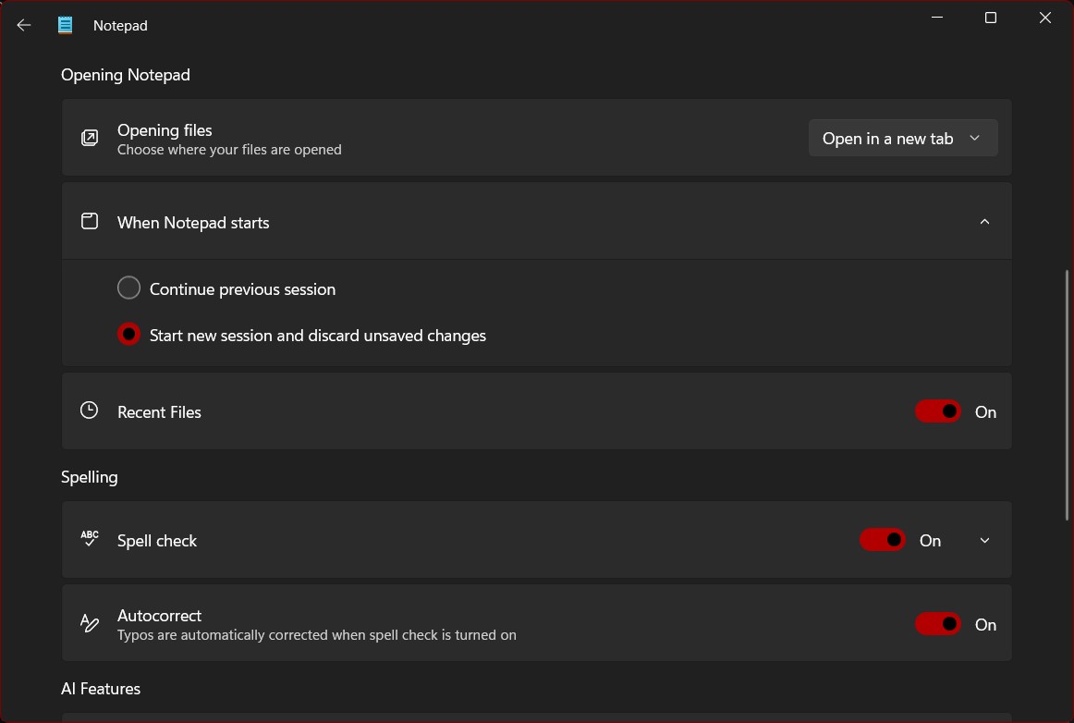Turn off Recent Files
This screenshot has height=723, width=1074.
coord(937,411)
